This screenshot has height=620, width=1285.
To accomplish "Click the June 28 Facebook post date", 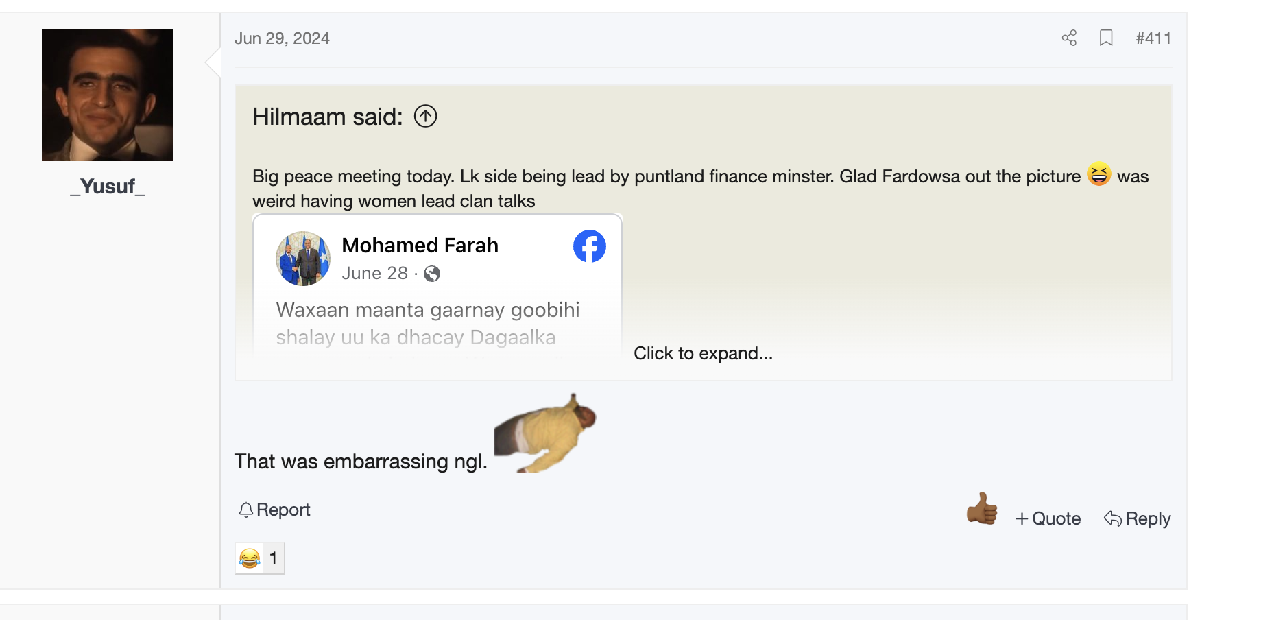I will pos(374,274).
